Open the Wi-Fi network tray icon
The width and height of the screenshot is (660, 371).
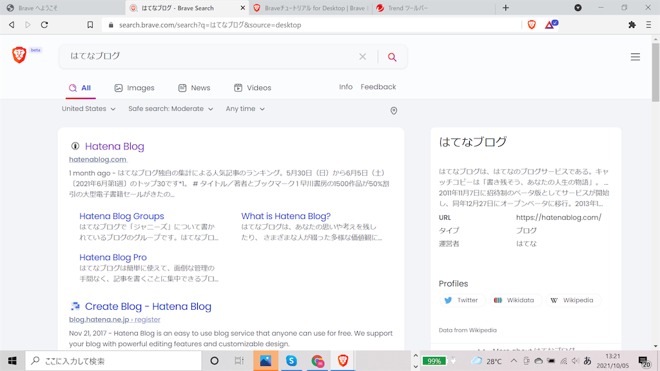[x=563, y=361]
